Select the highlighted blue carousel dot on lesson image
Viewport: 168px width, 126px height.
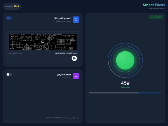[13, 49]
